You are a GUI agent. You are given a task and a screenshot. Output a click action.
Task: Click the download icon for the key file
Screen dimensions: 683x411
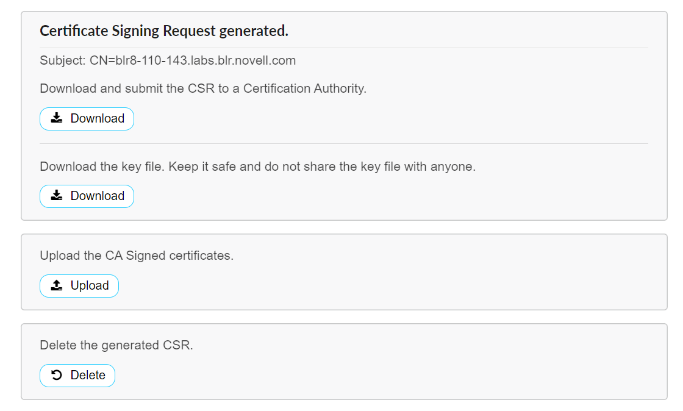point(57,196)
